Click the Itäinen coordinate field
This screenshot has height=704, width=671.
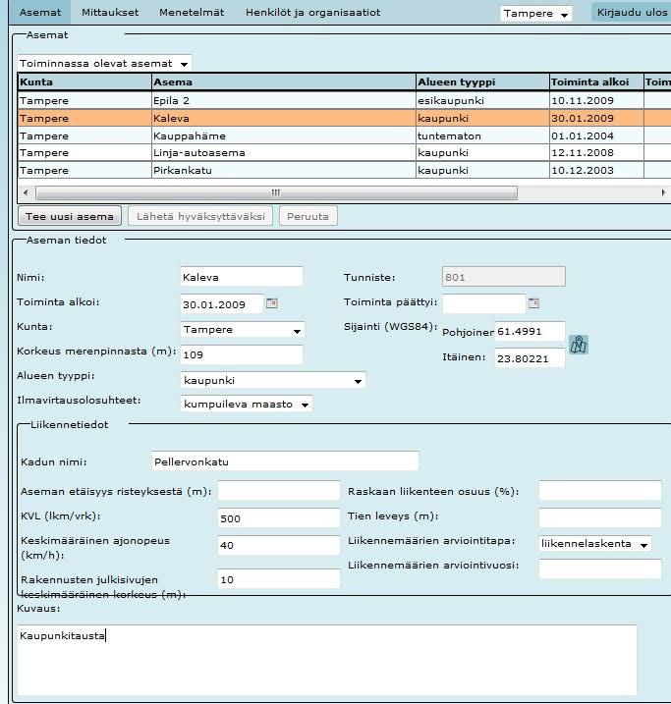pyautogui.click(x=530, y=358)
